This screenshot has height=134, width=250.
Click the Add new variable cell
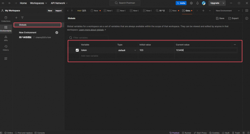click(97, 56)
